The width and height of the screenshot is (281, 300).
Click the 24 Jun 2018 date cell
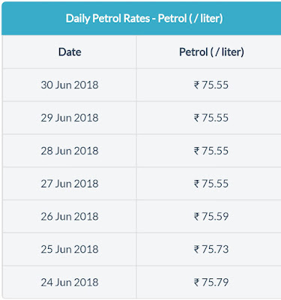click(70, 282)
